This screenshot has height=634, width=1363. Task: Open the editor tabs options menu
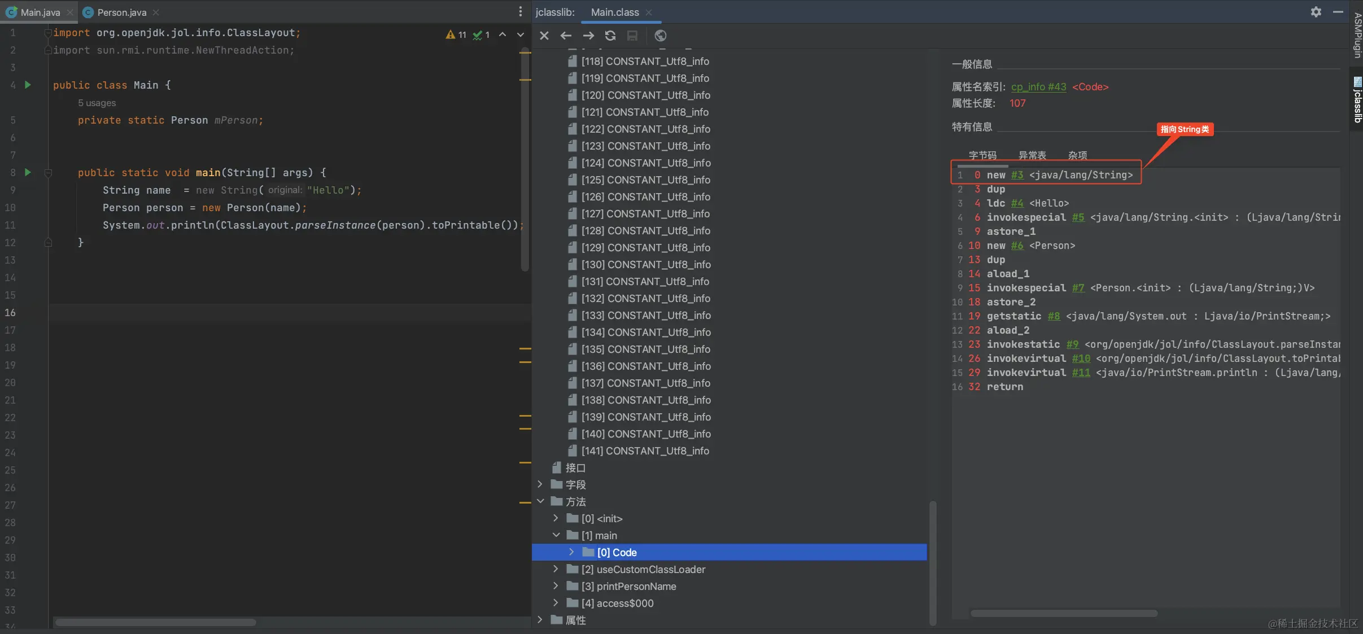pyautogui.click(x=521, y=12)
